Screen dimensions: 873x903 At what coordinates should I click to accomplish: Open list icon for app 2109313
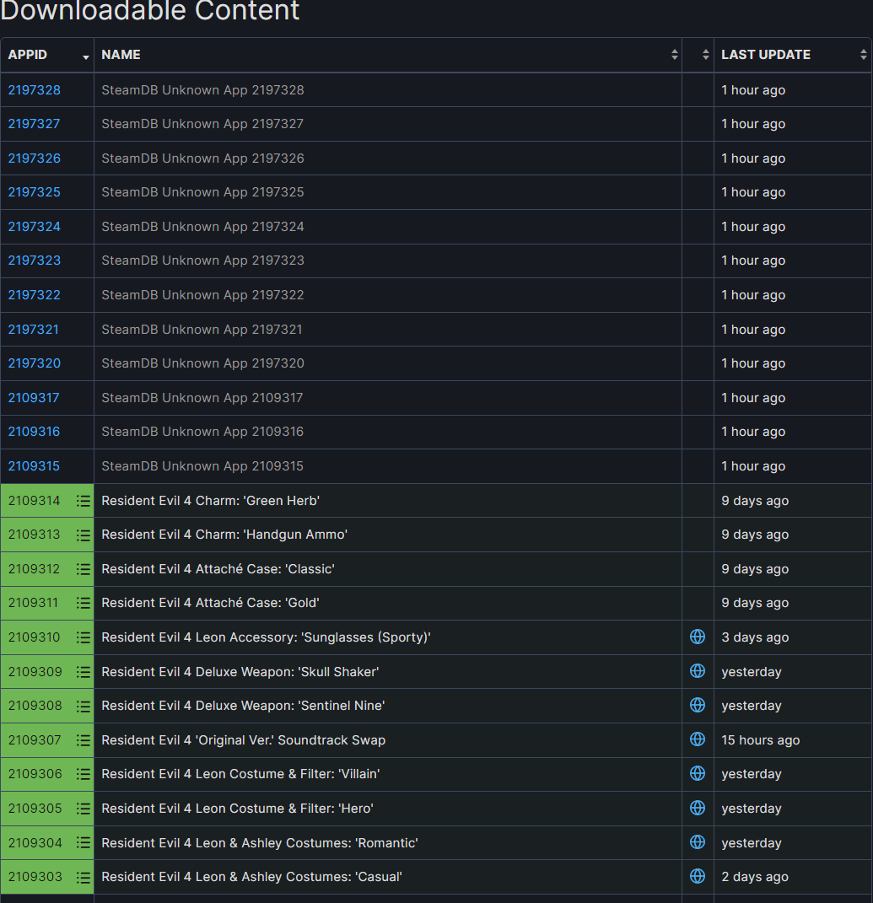[x=84, y=535]
